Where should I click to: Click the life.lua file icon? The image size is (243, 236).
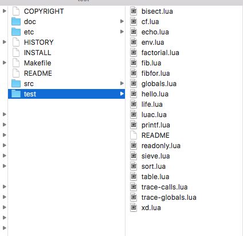click(x=134, y=104)
